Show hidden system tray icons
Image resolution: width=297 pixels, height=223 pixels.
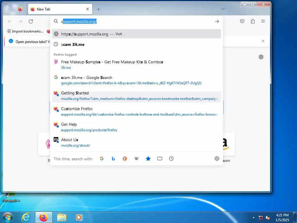253,217
